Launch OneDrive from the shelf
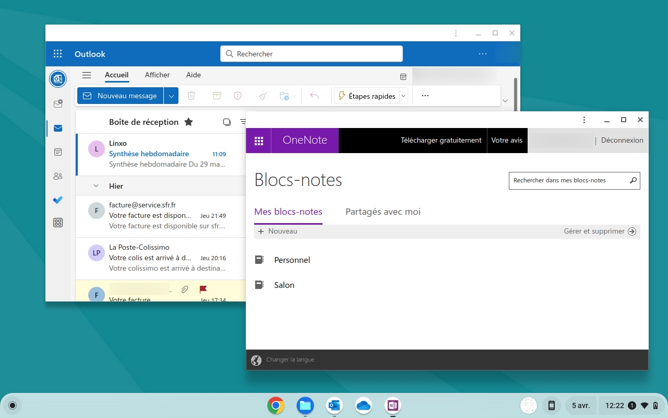Viewport: 668px width, 418px height. pos(363,405)
